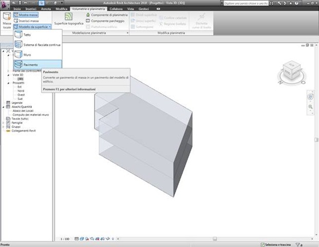Viewport: 319px width, 247px height.
Task: Click the Zoom magnifier on navigation bar
Action: pyautogui.click(x=310, y=107)
